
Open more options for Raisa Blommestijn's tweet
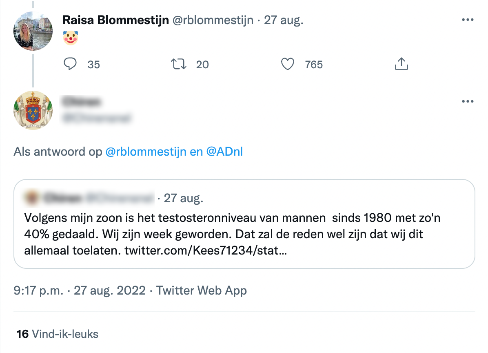tap(467, 20)
